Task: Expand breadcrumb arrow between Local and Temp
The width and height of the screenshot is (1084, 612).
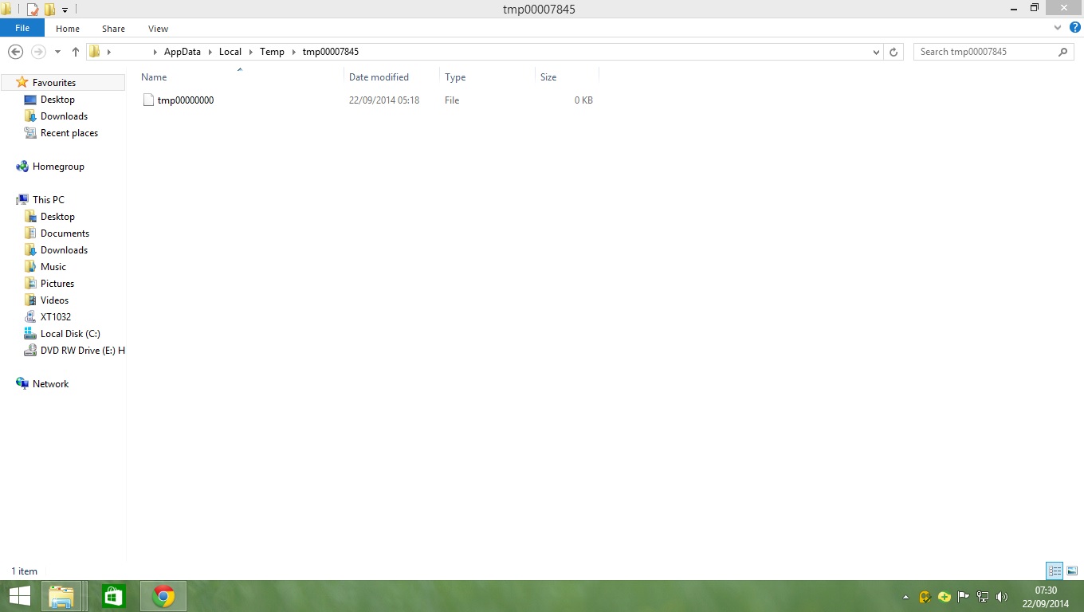Action: click(251, 52)
